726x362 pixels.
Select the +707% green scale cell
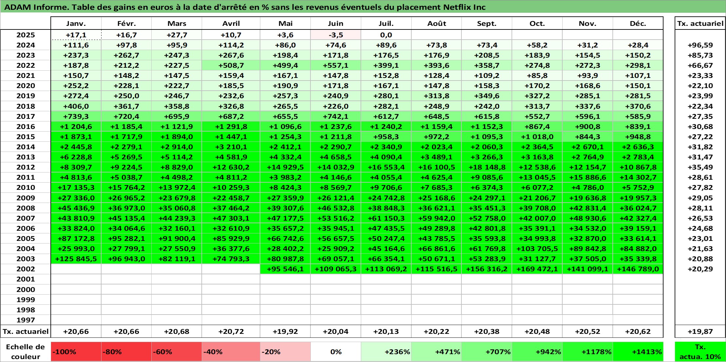[x=487, y=352]
